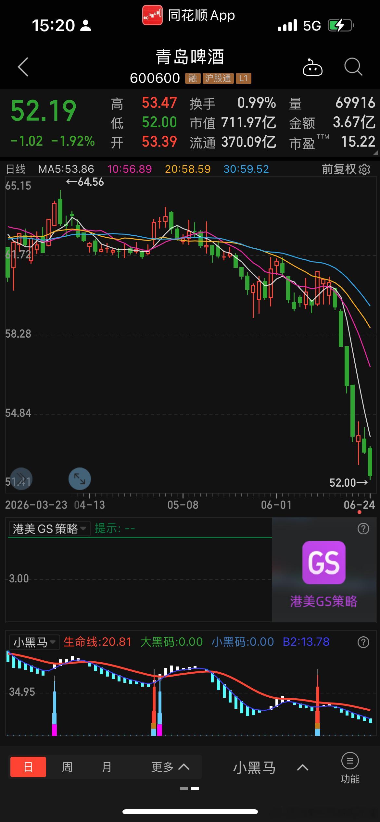
Task: Tap the stock code 600600
Action: point(155,78)
